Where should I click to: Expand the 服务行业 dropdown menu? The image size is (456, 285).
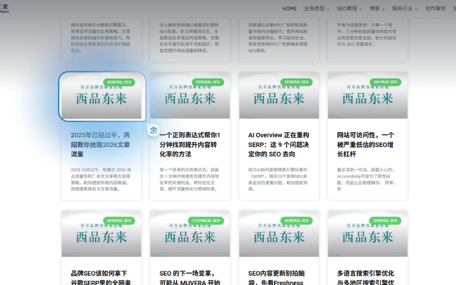click(405, 9)
